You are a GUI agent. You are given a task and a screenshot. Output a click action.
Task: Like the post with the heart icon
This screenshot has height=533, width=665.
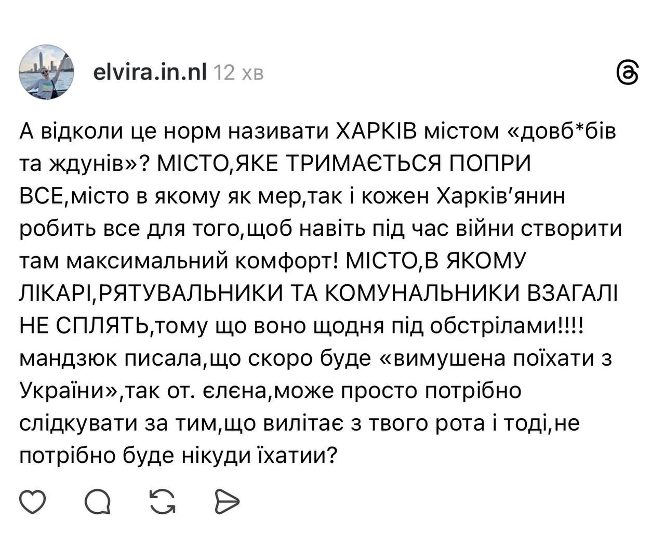pyautogui.click(x=33, y=502)
